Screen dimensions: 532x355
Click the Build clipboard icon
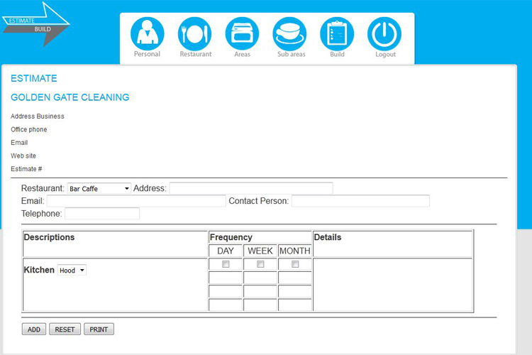[x=337, y=34]
